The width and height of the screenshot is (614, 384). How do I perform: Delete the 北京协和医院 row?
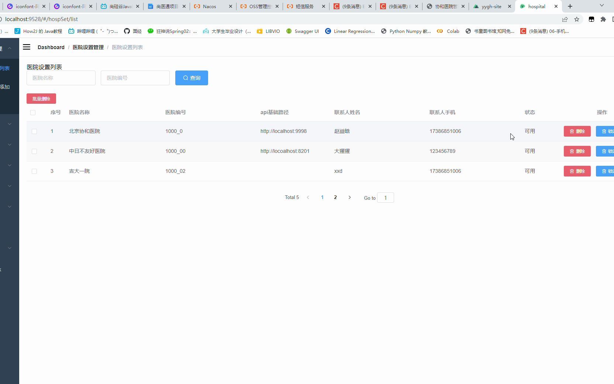pos(577,131)
